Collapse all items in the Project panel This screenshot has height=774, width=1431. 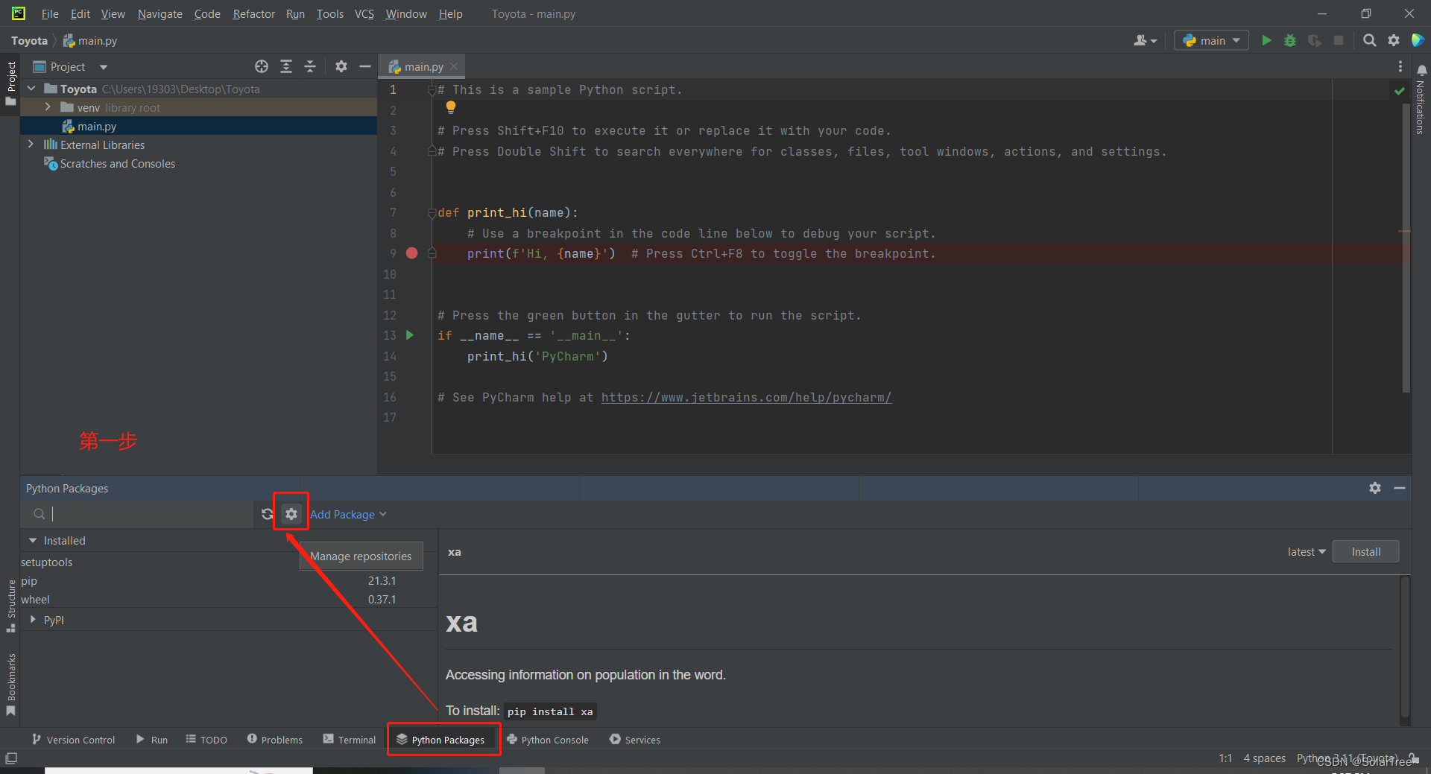tap(310, 66)
